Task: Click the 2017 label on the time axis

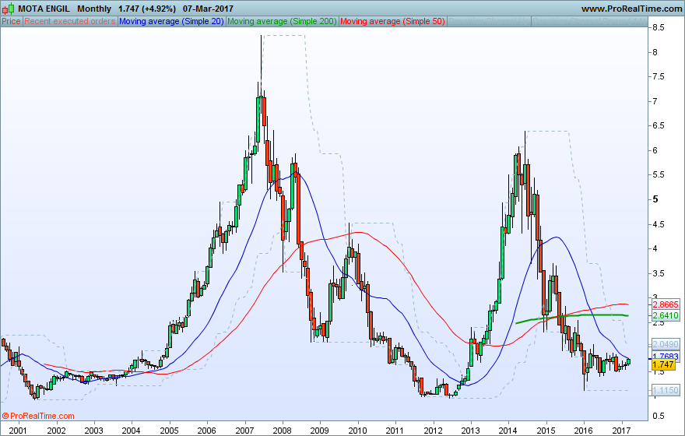Action: click(622, 431)
